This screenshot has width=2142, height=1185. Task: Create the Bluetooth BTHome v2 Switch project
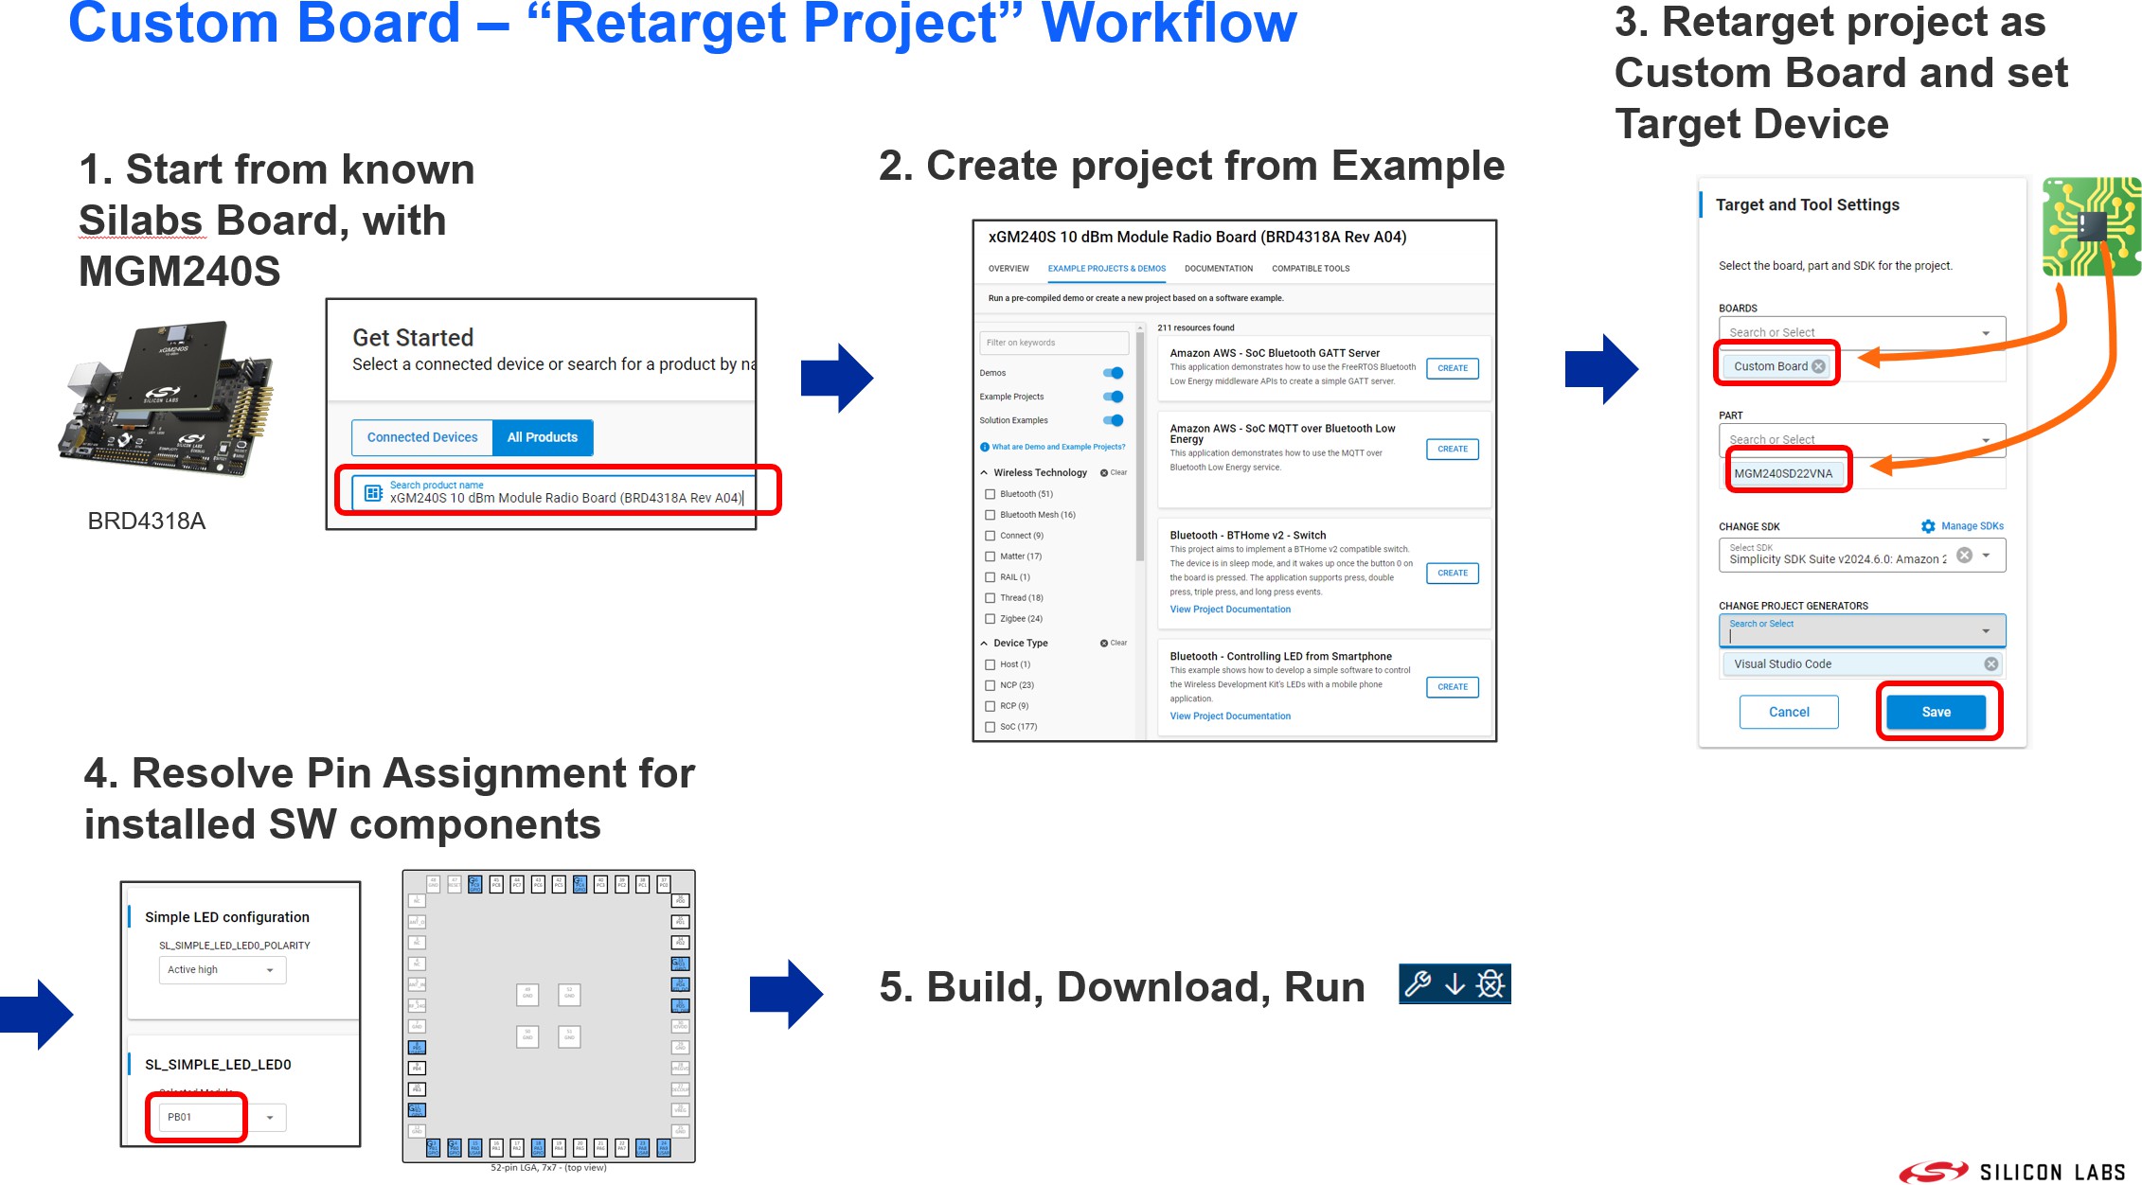click(x=1453, y=573)
